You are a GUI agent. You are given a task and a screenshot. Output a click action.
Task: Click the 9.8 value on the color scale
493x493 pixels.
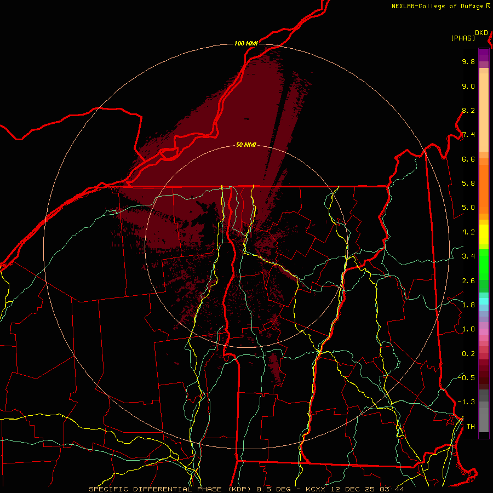[468, 61]
